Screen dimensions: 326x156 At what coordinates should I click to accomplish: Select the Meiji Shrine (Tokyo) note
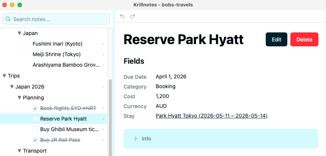point(56,54)
